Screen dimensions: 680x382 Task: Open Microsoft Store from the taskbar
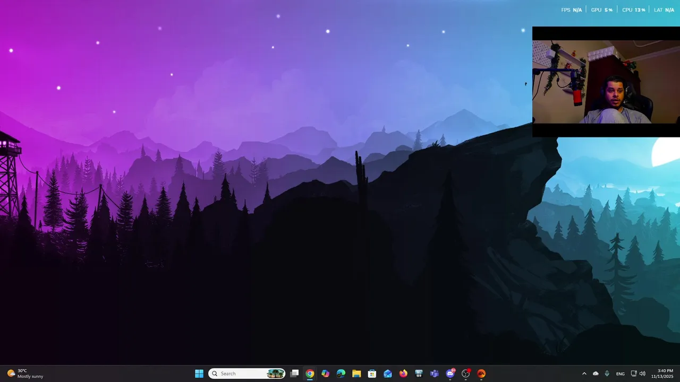372,374
